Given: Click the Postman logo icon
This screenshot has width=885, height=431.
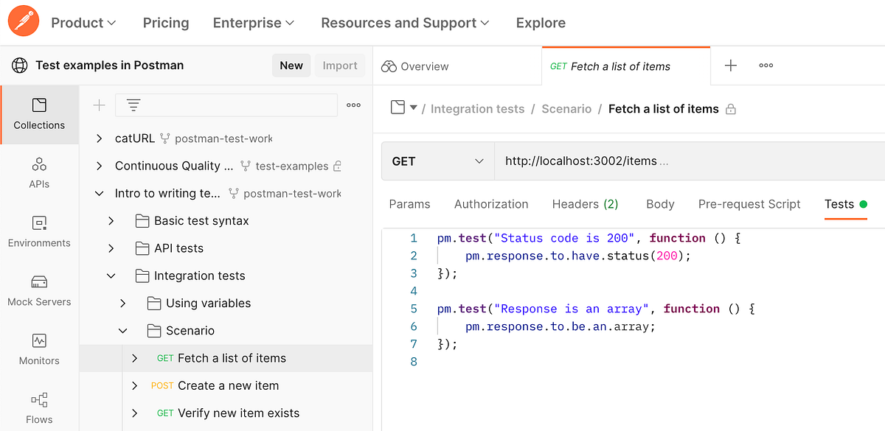Looking at the screenshot, I should click(x=23, y=21).
